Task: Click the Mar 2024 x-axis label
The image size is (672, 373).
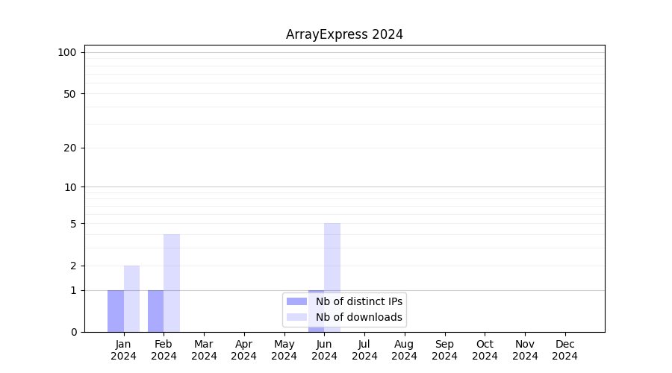Action: (x=204, y=350)
